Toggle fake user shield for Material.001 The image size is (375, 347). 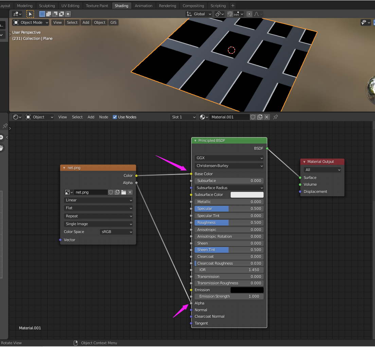pyautogui.click(x=253, y=117)
